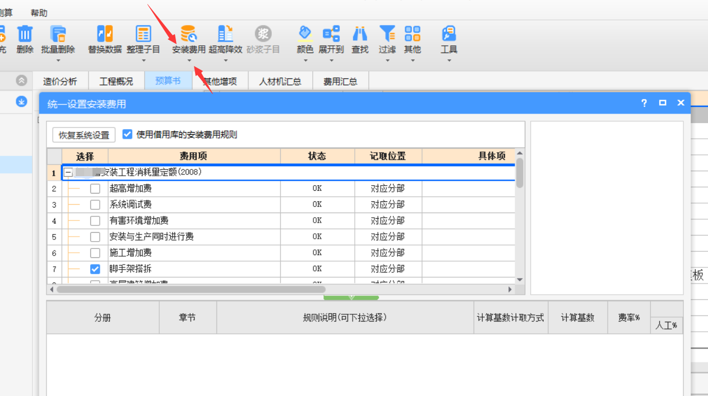708x396 pixels.
Task: Click the disabled 砂浆子目 icon
Action: pyautogui.click(x=263, y=34)
